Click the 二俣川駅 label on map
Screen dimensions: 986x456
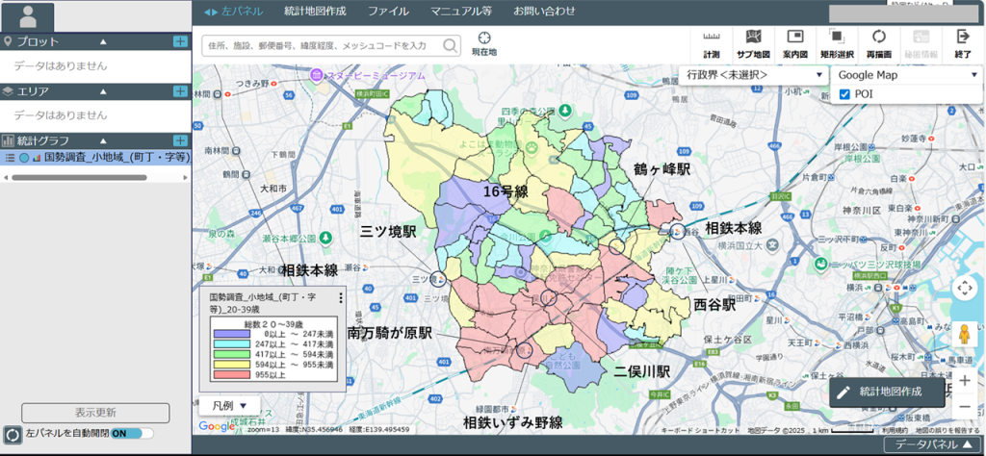pos(641,371)
